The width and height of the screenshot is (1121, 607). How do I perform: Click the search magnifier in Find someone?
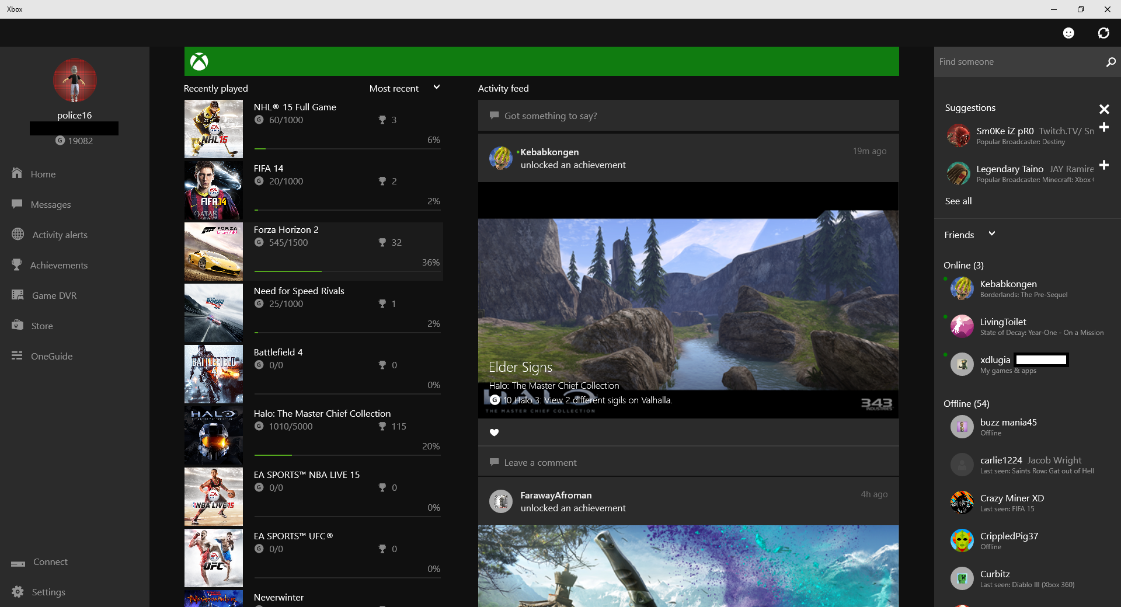point(1110,62)
